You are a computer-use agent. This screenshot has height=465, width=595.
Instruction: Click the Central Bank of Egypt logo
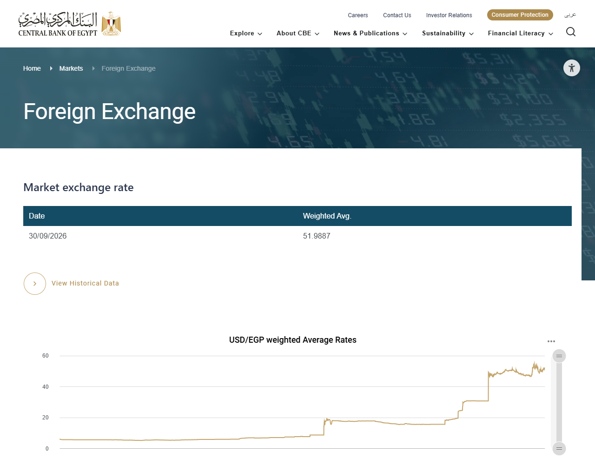click(70, 24)
